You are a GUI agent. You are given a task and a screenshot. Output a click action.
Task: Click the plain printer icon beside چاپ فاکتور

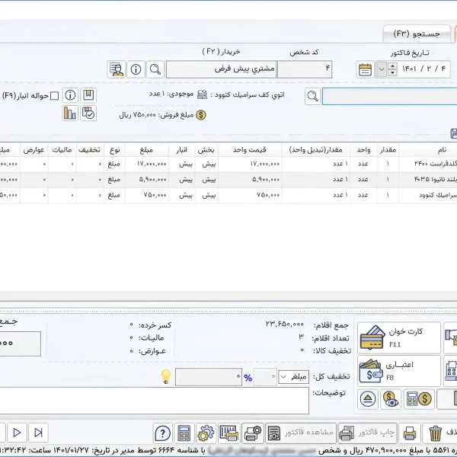click(x=410, y=433)
